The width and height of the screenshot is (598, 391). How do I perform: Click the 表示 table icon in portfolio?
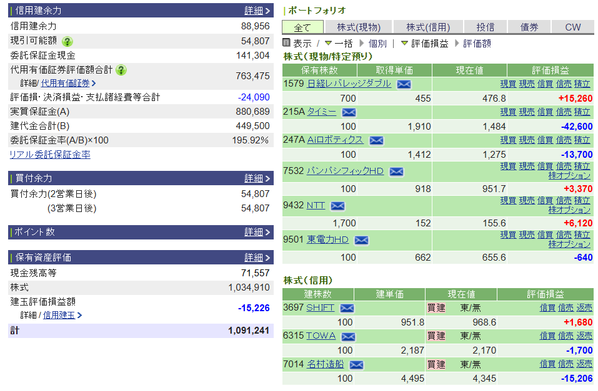(x=287, y=43)
